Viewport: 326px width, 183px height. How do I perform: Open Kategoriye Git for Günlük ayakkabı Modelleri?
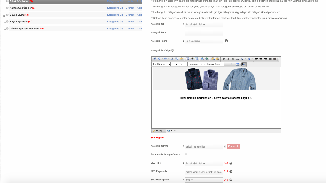(x=115, y=29)
